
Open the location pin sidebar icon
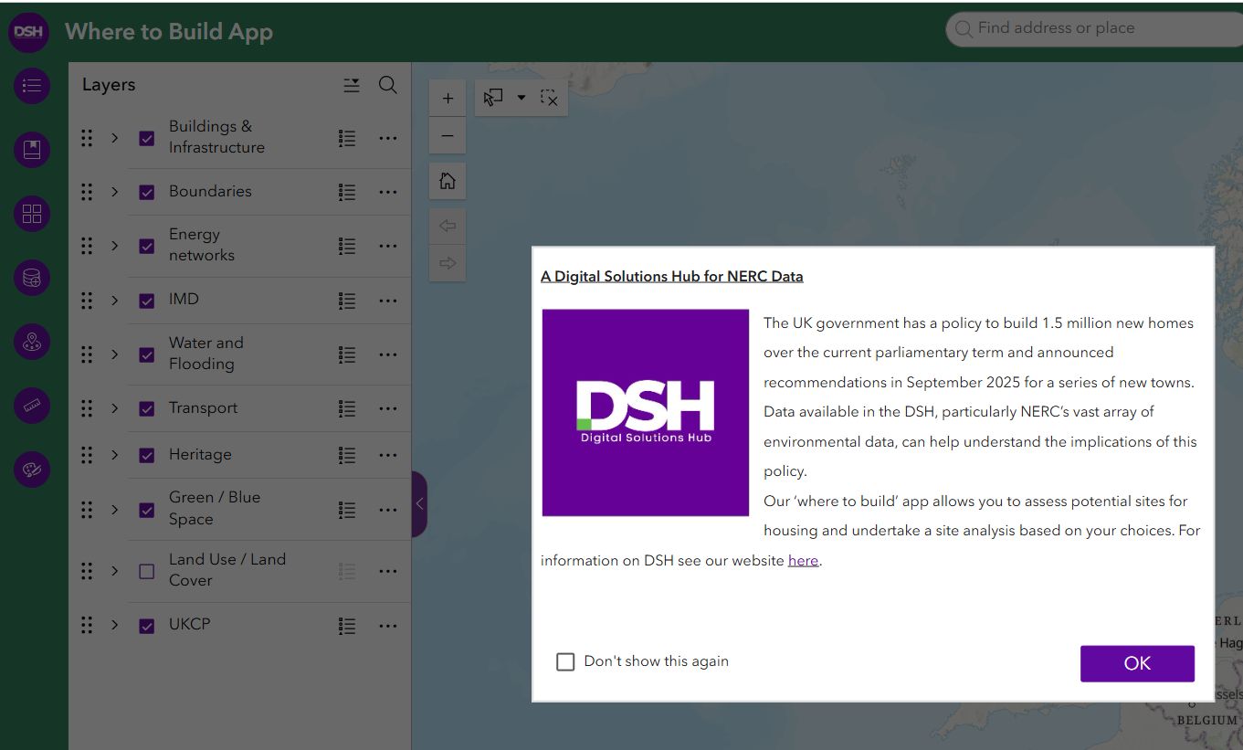pos(32,342)
